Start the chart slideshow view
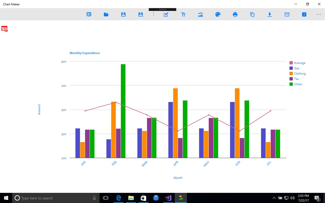The width and height of the screenshot is (325, 203). click(x=89, y=14)
